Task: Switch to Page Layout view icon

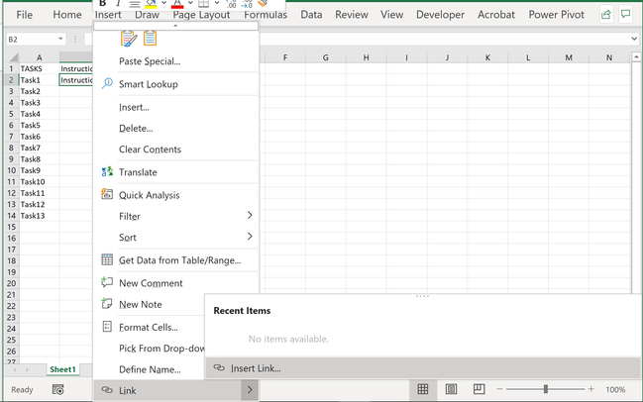Action: pos(451,389)
